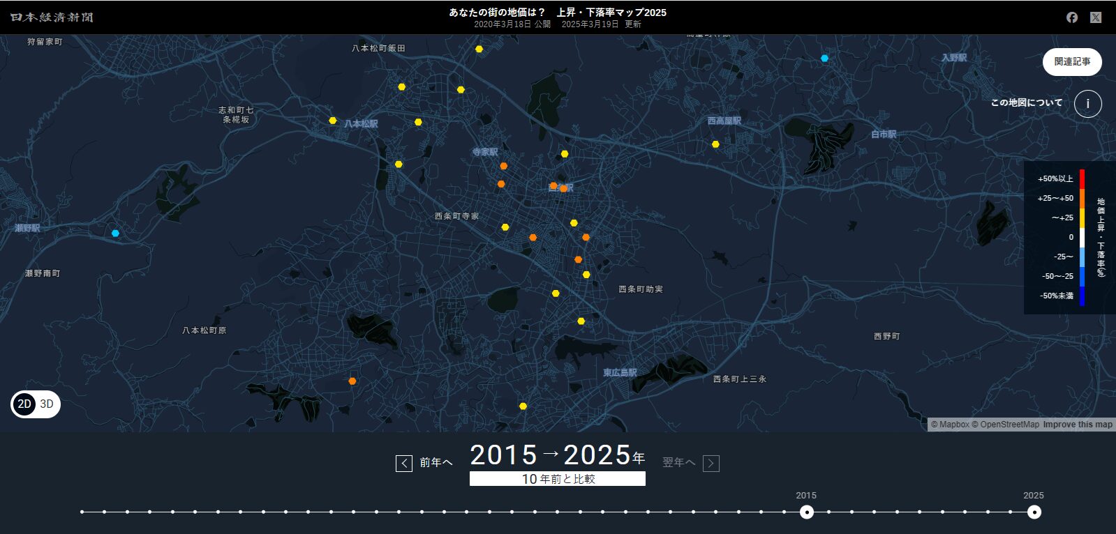Select the light blue marker near 瀬野駅

point(115,233)
